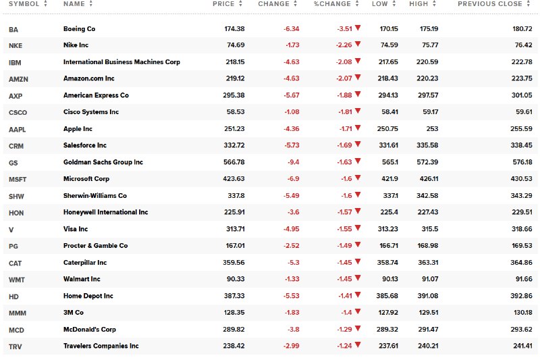Click the red down arrow for Salesforce
Screen dimensions: 540x358
click(x=358, y=145)
